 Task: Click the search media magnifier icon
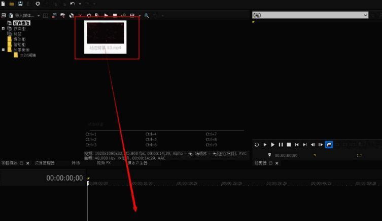pyautogui.click(x=147, y=16)
